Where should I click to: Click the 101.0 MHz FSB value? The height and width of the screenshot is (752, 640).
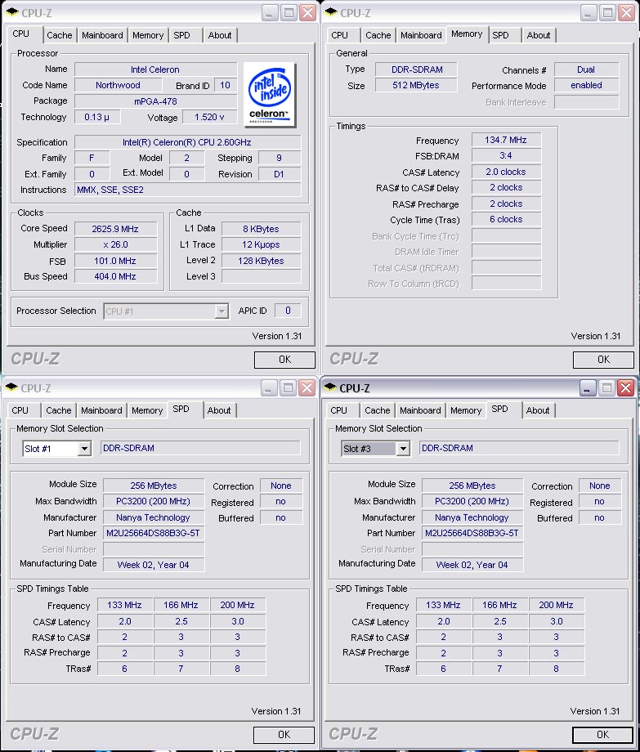coord(115,261)
